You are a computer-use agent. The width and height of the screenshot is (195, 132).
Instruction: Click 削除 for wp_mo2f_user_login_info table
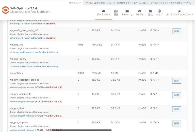[x=176, y=31]
